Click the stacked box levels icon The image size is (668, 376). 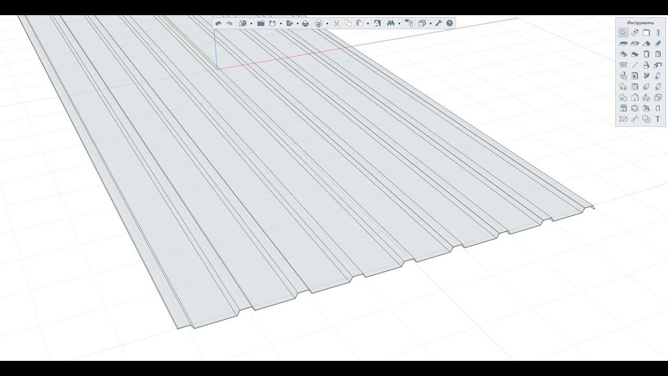422,23
